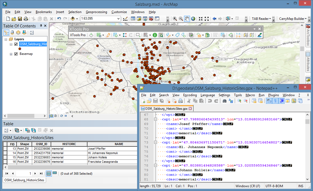Open the XTools Pro green info tool
This screenshot has height=191, width=313.
[154, 35]
